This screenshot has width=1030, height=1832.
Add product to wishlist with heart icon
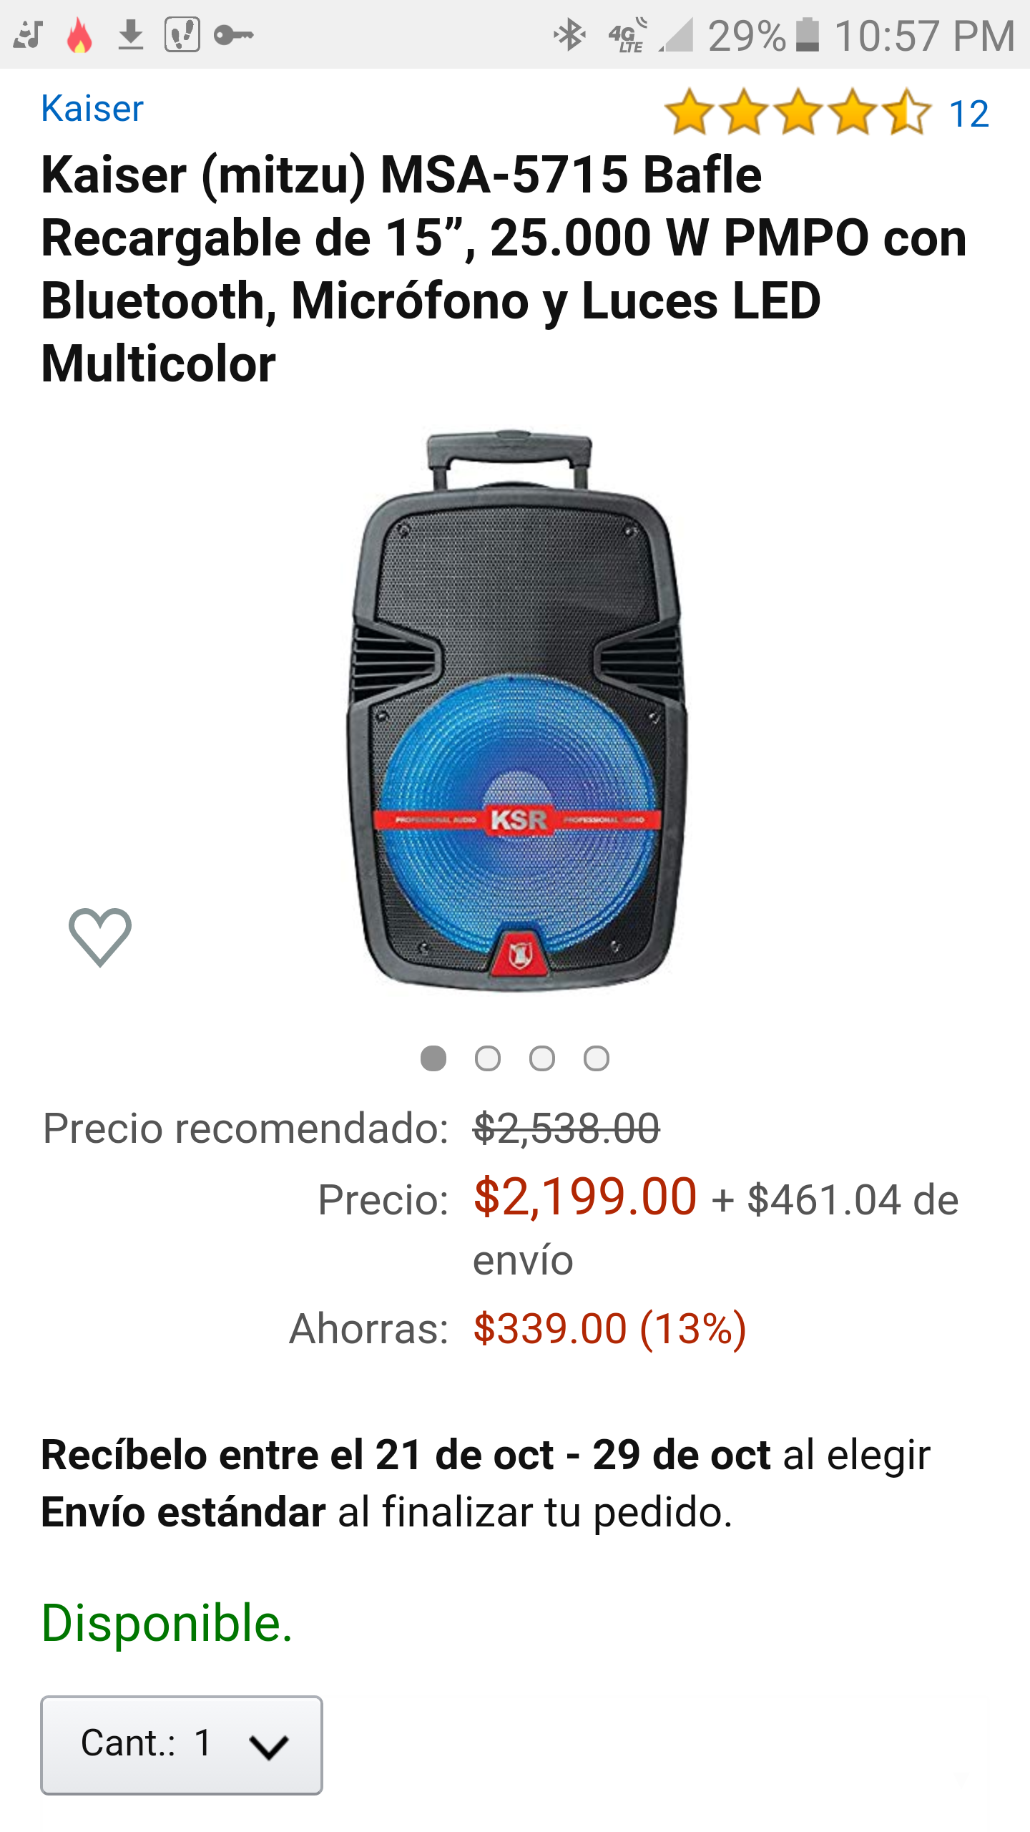[x=100, y=937]
